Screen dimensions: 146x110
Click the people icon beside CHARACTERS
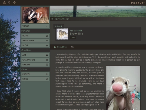47,60
